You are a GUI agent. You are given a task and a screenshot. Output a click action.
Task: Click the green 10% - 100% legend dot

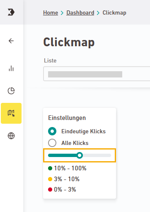click(x=50, y=168)
